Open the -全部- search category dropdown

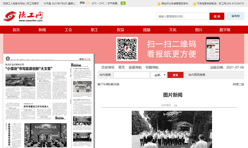click(158, 75)
